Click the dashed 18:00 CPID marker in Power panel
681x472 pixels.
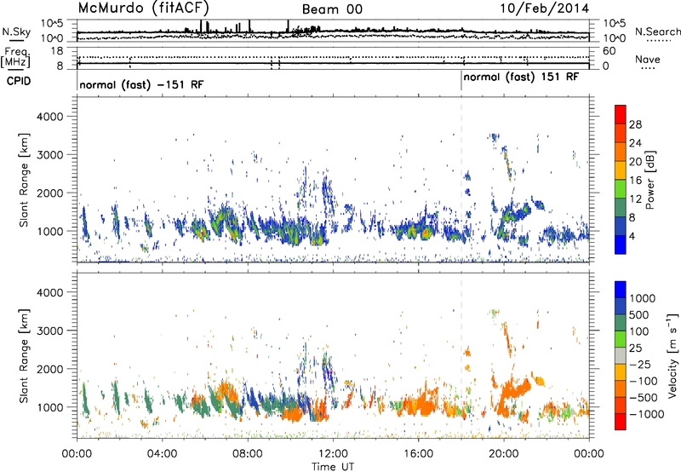point(461,180)
